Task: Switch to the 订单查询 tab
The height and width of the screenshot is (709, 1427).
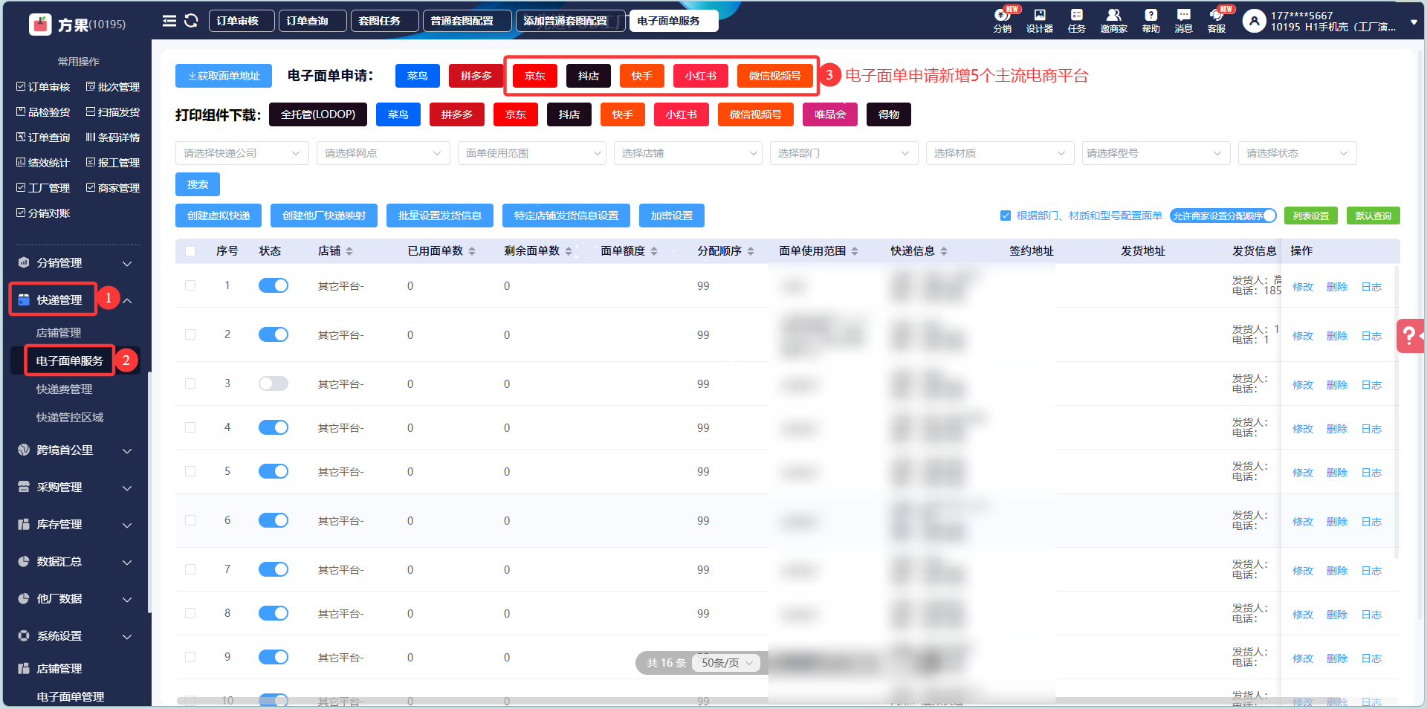Action: [312, 21]
